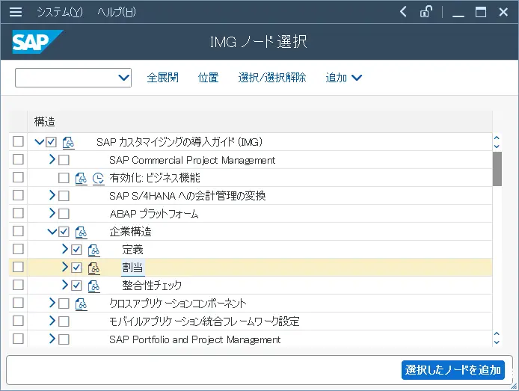Click the scroll up arrow at top of tree
519x391 pixels.
click(x=497, y=138)
